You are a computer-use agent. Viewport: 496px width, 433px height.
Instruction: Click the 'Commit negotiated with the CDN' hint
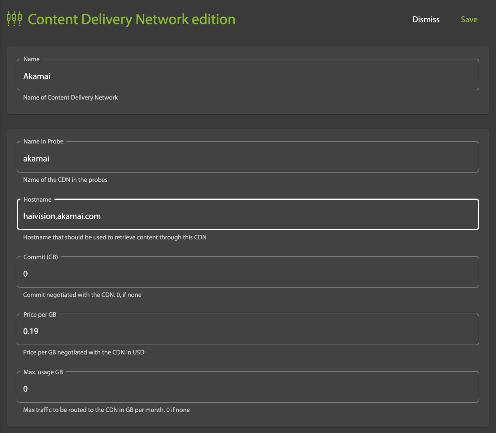[x=82, y=295]
